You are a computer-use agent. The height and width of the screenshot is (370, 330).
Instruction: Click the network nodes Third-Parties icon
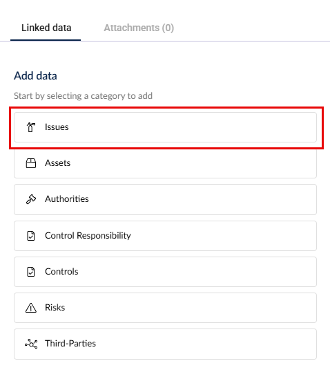click(x=31, y=344)
